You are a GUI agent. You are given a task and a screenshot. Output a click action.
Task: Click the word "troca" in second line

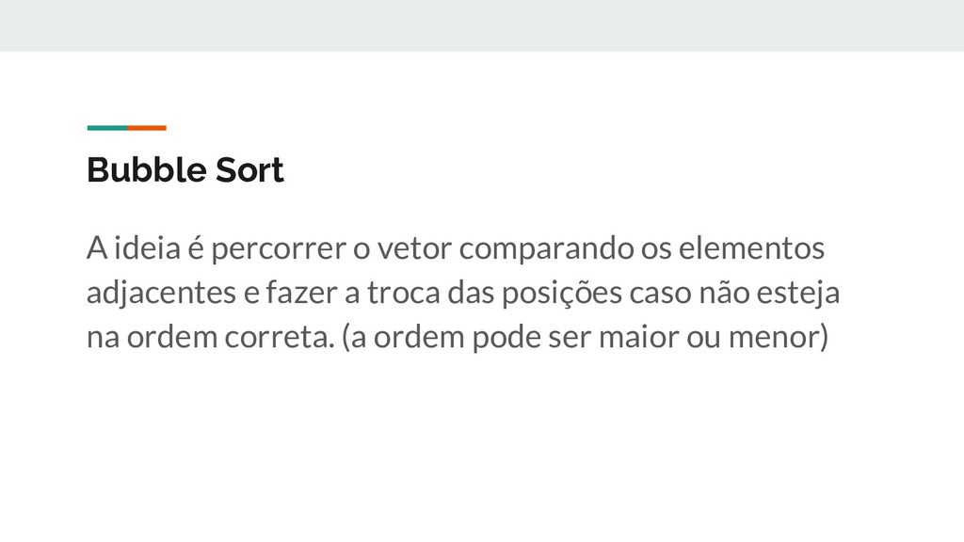click(x=404, y=294)
